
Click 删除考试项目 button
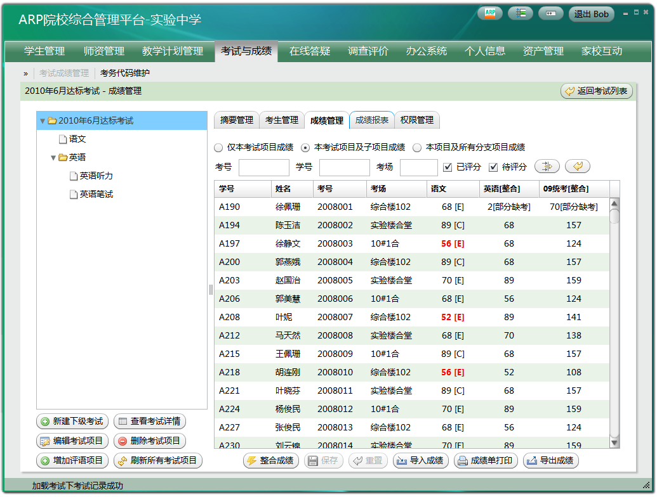tap(150, 441)
